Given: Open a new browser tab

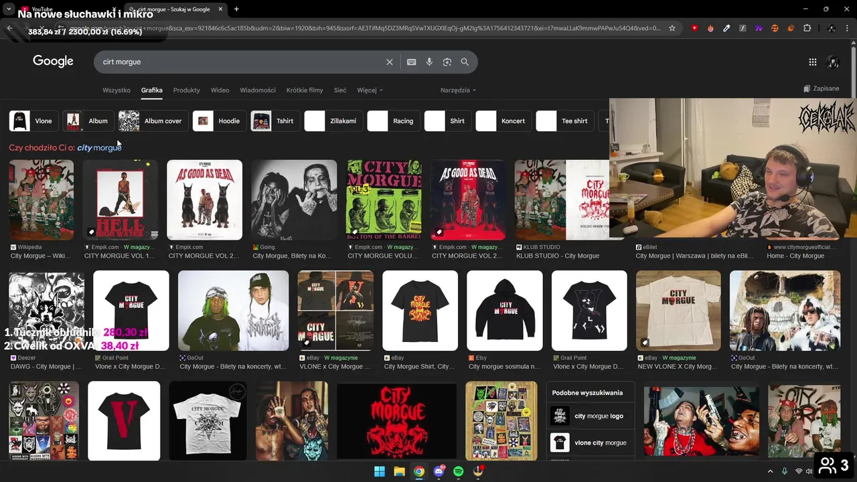Looking at the screenshot, I should 236,9.
